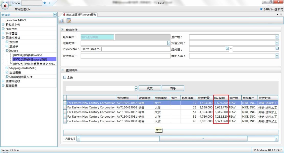Image resolution: width=284 pixels, height=153 pixels.
Task: Click the edit notepad toolbar icon
Action: pos(69,21)
